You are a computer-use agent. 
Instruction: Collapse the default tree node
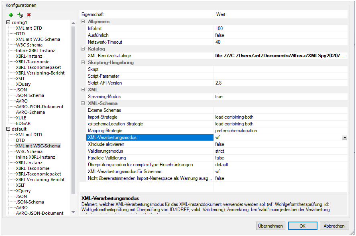8,129
